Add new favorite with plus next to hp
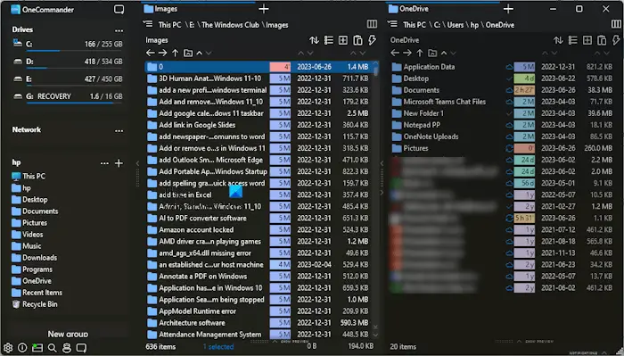This screenshot has width=624, height=356. (x=119, y=163)
